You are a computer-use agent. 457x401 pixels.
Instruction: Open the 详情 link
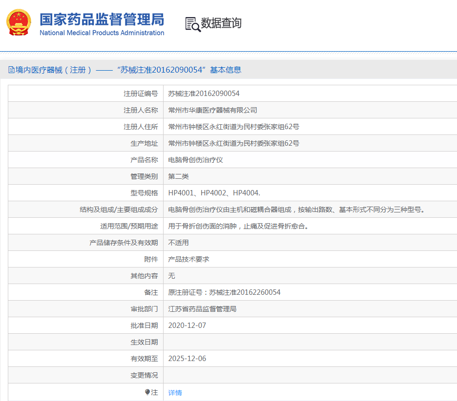point(175,393)
